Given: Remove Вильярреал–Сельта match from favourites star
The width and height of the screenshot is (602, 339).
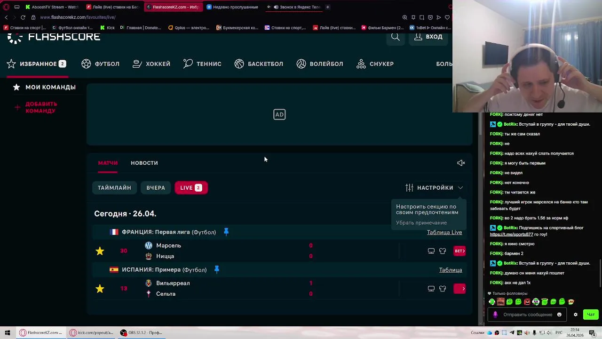Looking at the screenshot, I should (x=100, y=289).
